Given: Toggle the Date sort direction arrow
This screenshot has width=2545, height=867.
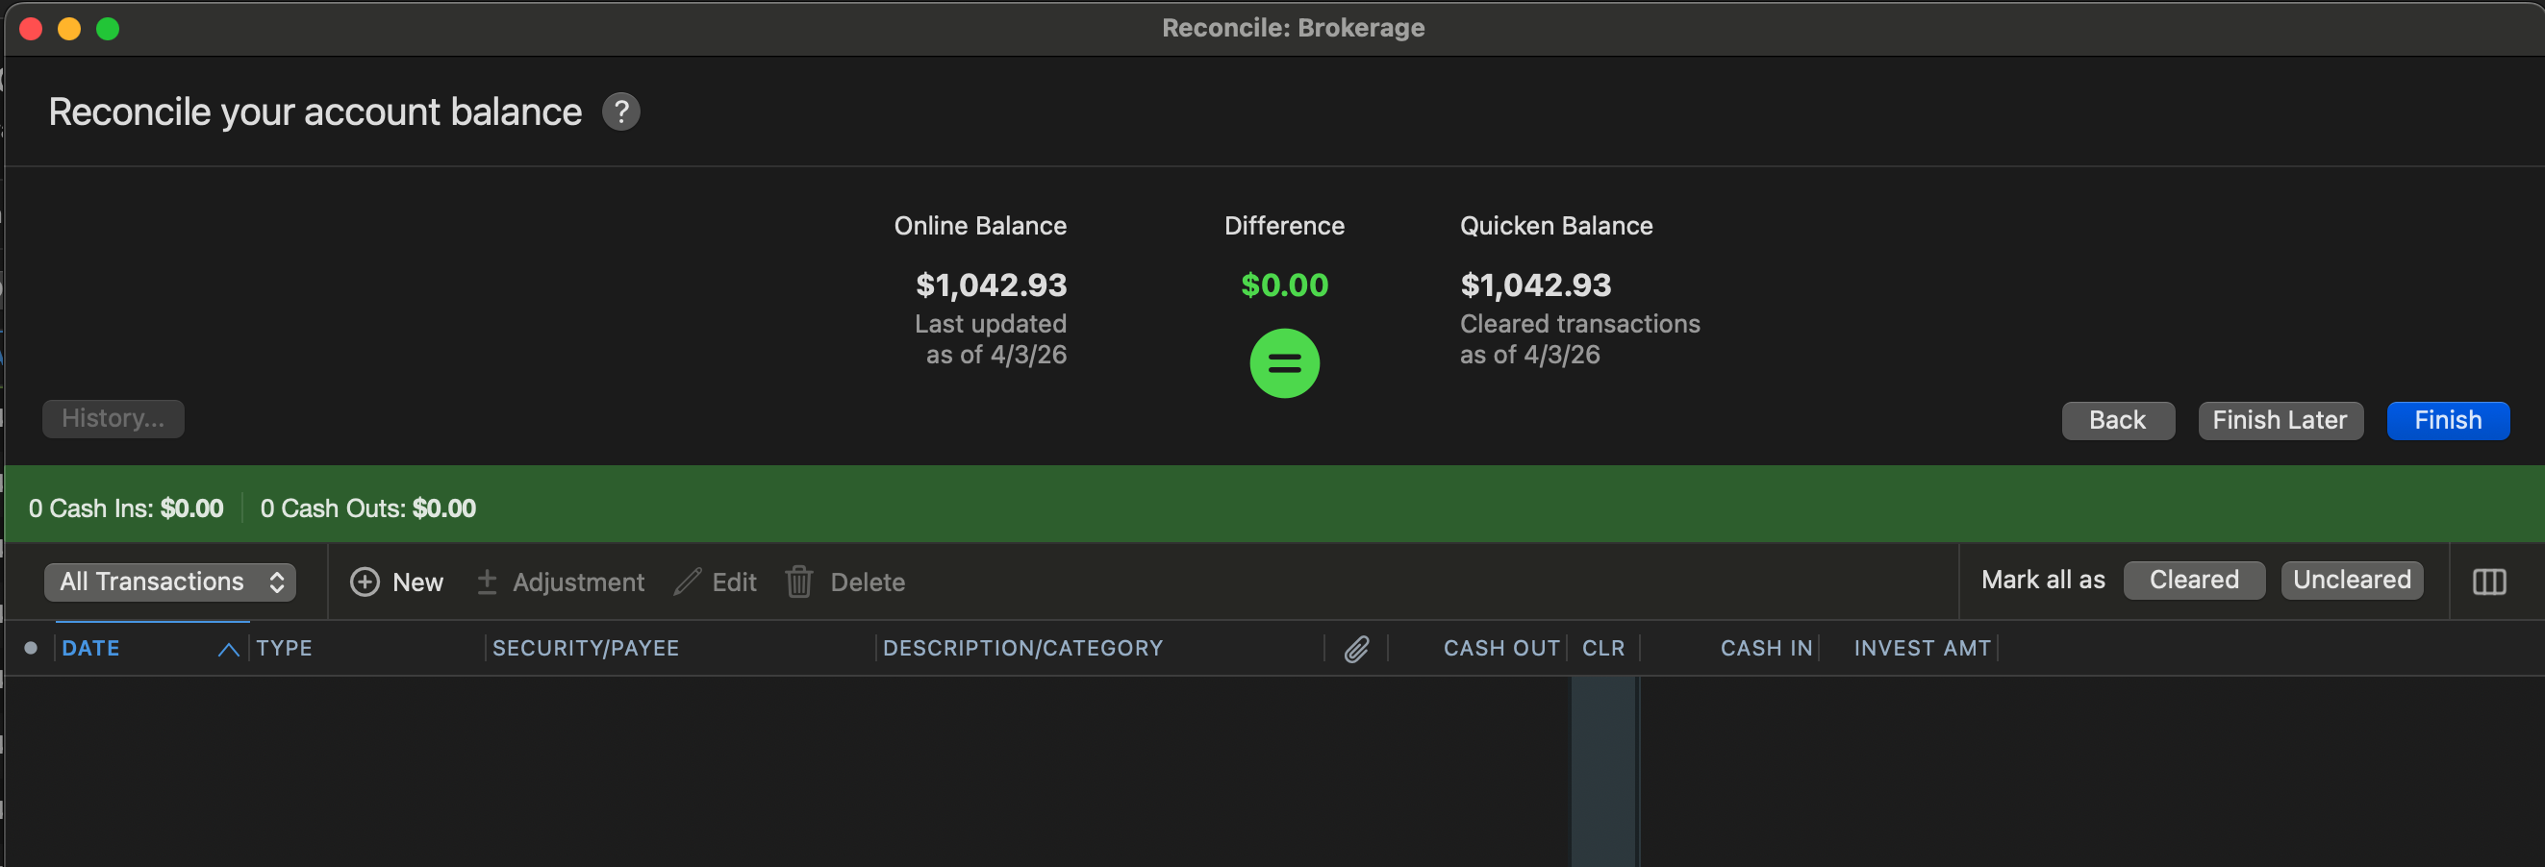Looking at the screenshot, I should click(228, 649).
